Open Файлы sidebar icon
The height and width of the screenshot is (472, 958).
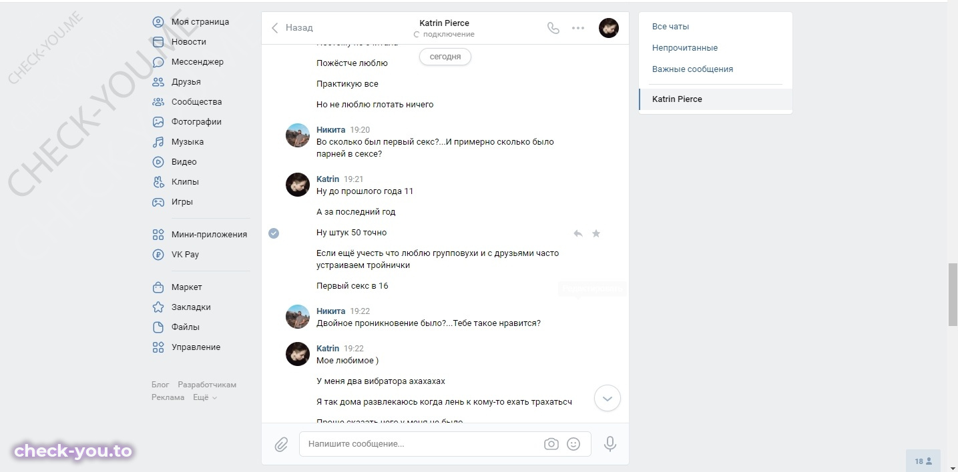point(158,327)
